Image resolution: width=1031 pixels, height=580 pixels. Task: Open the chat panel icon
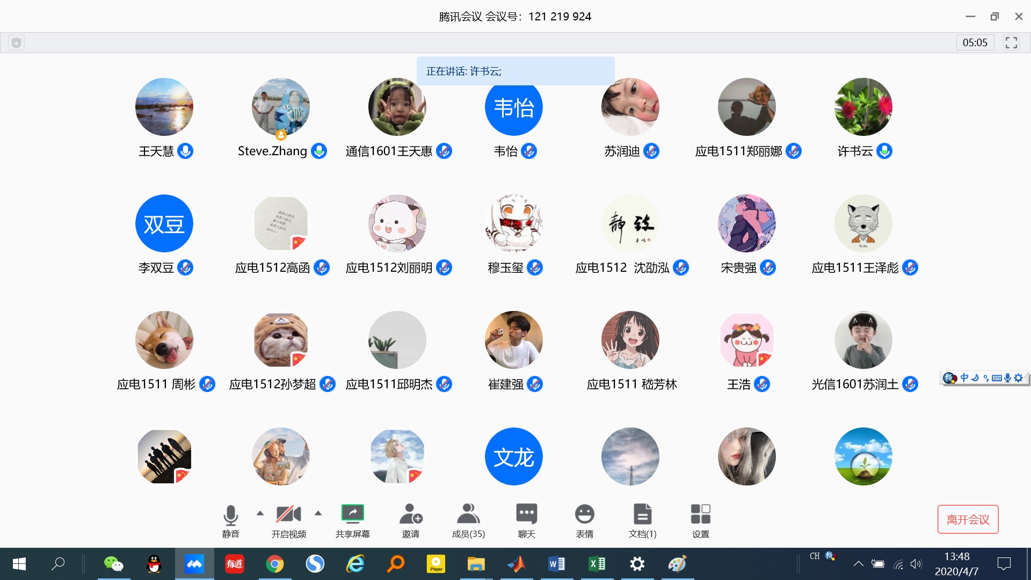click(526, 514)
